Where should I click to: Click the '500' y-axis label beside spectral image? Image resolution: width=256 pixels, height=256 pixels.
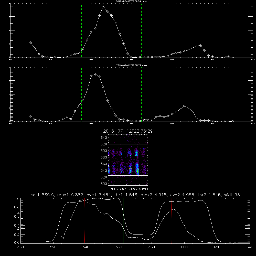[104, 184]
